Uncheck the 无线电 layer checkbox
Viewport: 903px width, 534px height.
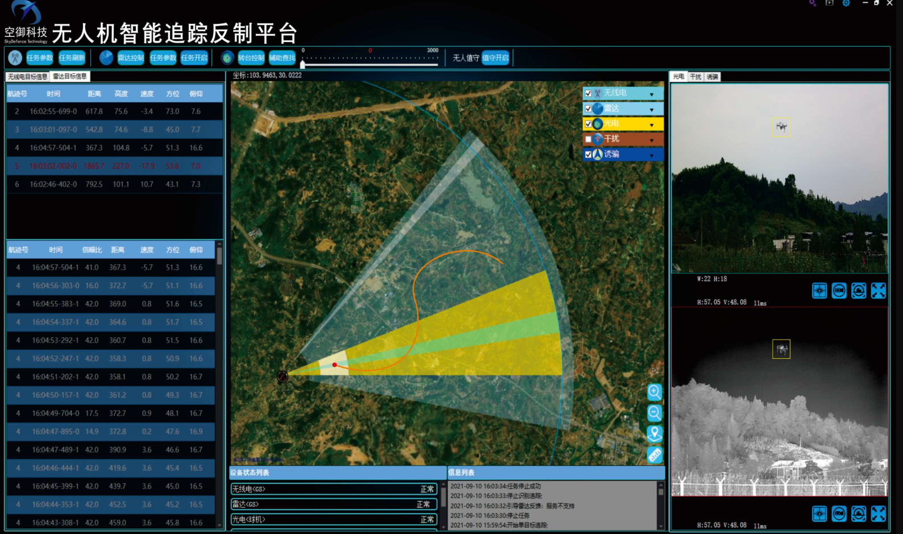(x=589, y=93)
